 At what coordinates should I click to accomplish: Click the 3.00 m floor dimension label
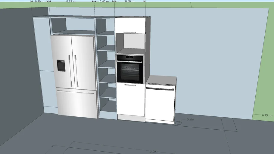[x=155, y=152]
